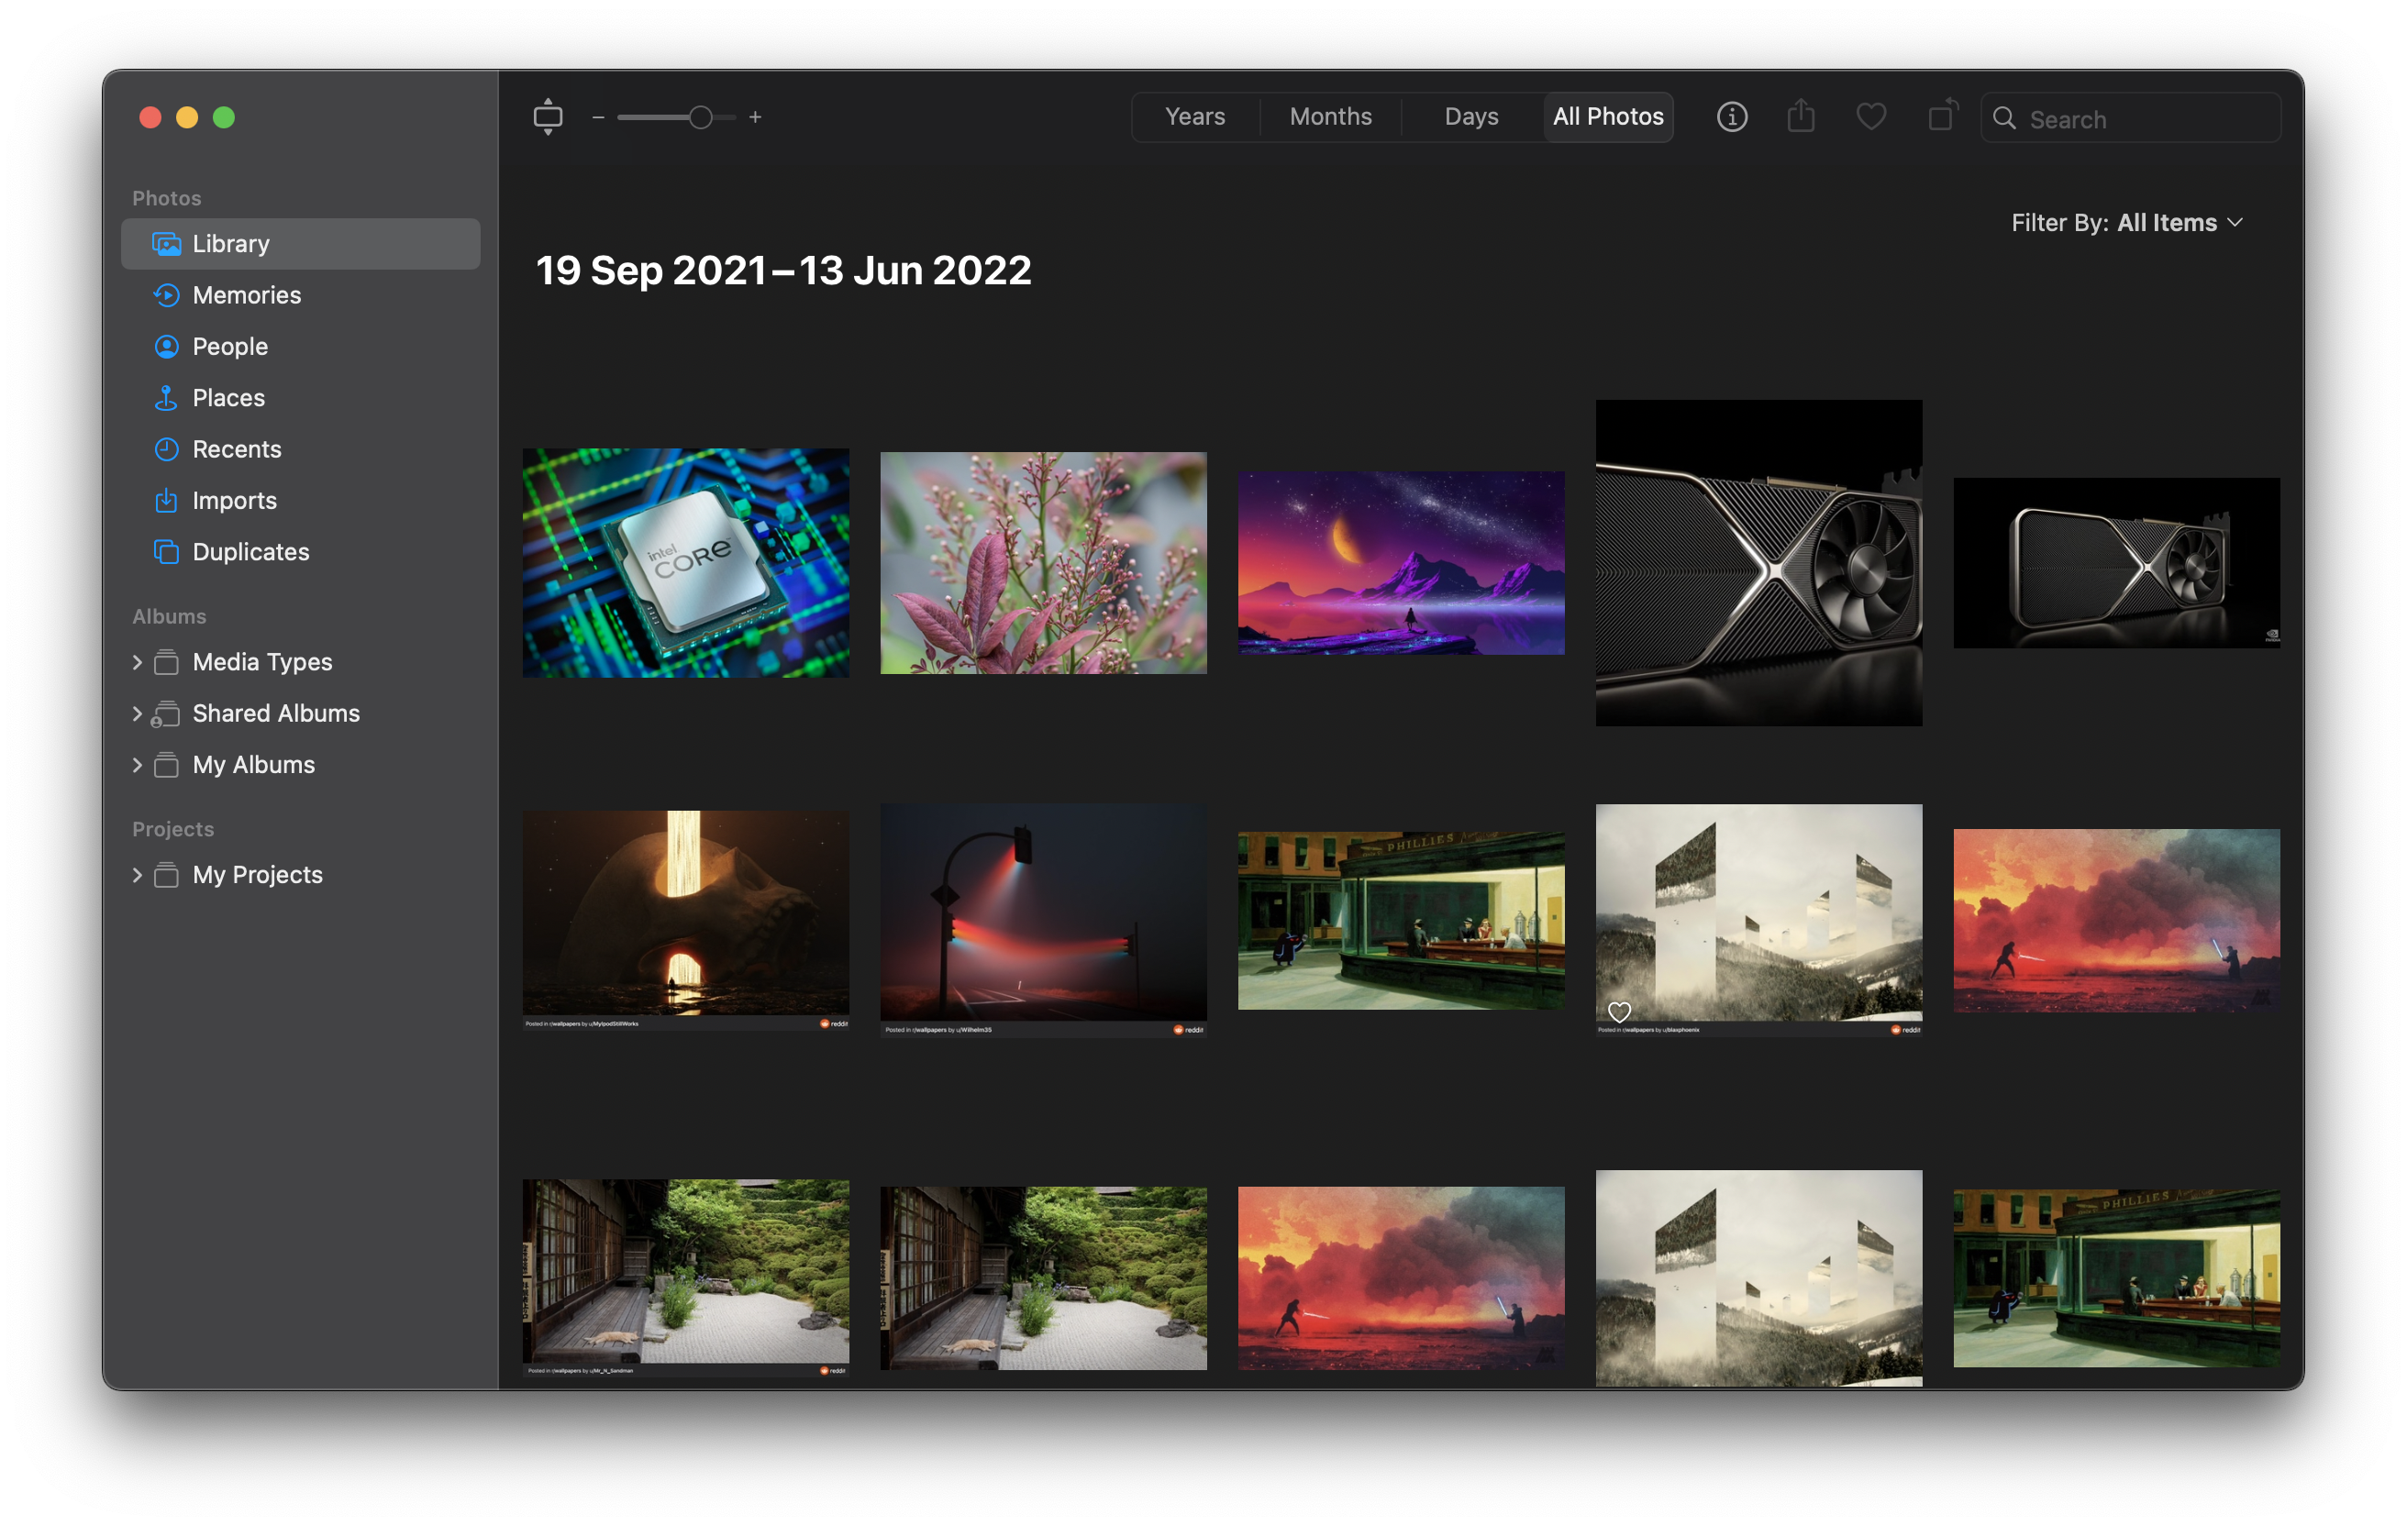Open Memories in the sidebar
This screenshot has height=1526, width=2407.
click(x=246, y=294)
